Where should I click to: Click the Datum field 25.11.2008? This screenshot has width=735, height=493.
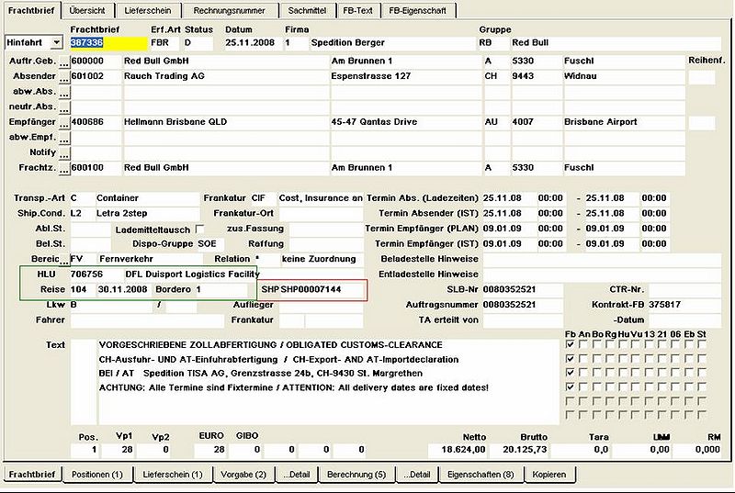point(253,42)
